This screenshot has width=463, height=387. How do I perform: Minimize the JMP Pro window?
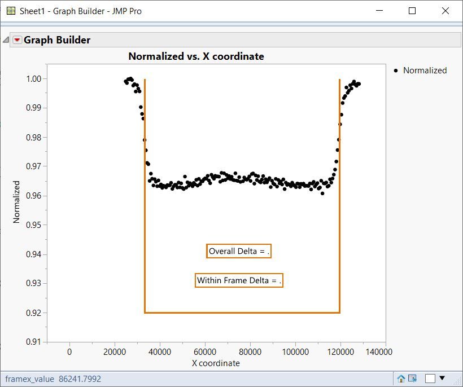379,11
